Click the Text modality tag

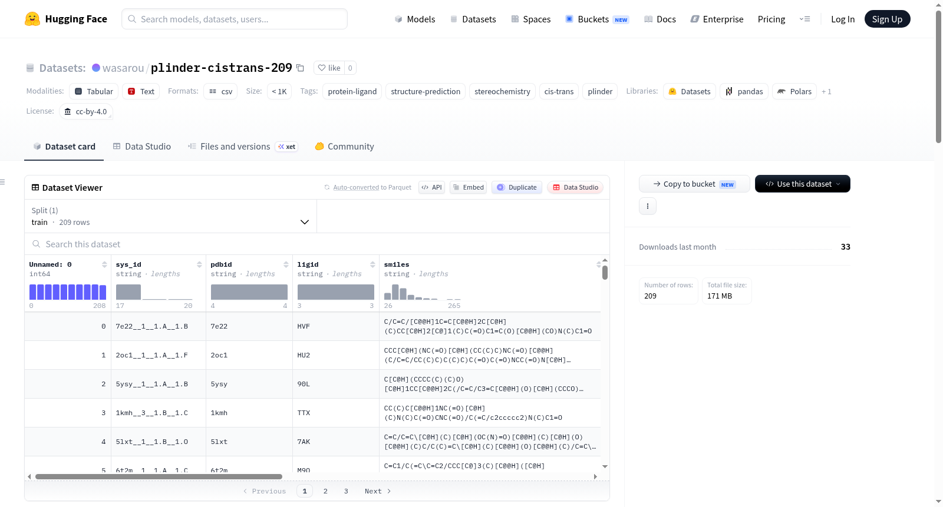pyautogui.click(x=141, y=91)
